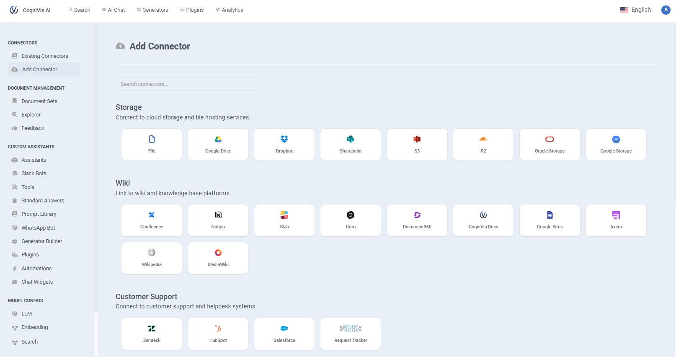Open Tools in sidebar
The image size is (676, 357).
click(x=44, y=187)
